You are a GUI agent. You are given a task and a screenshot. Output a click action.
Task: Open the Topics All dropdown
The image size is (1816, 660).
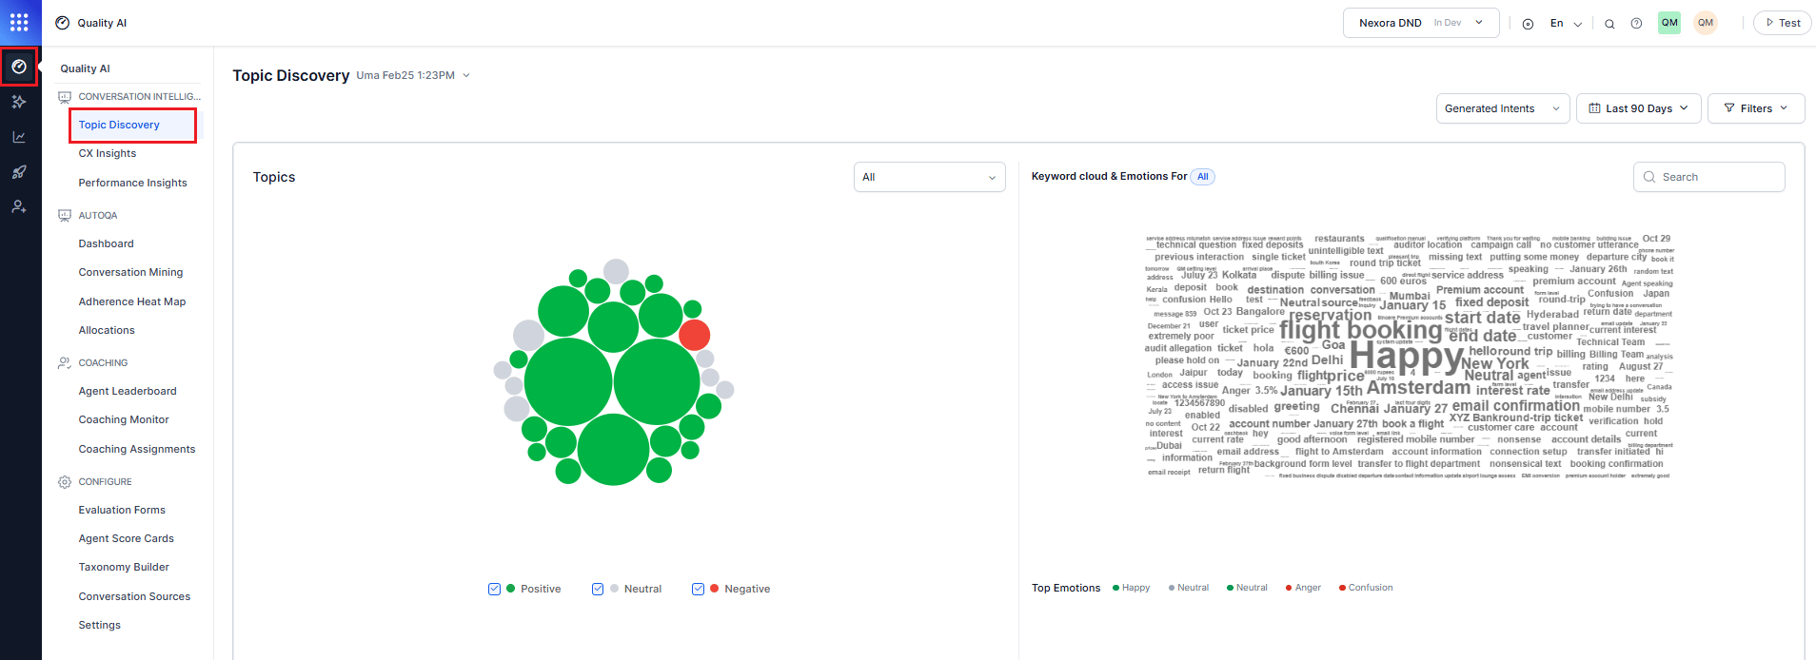coord(929,177)
